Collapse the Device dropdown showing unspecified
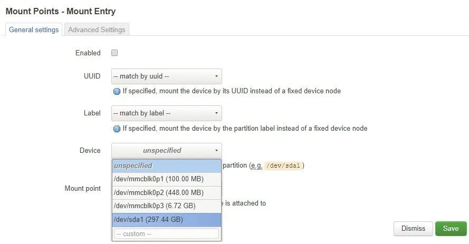469x244 pixels. pos(166,151)
